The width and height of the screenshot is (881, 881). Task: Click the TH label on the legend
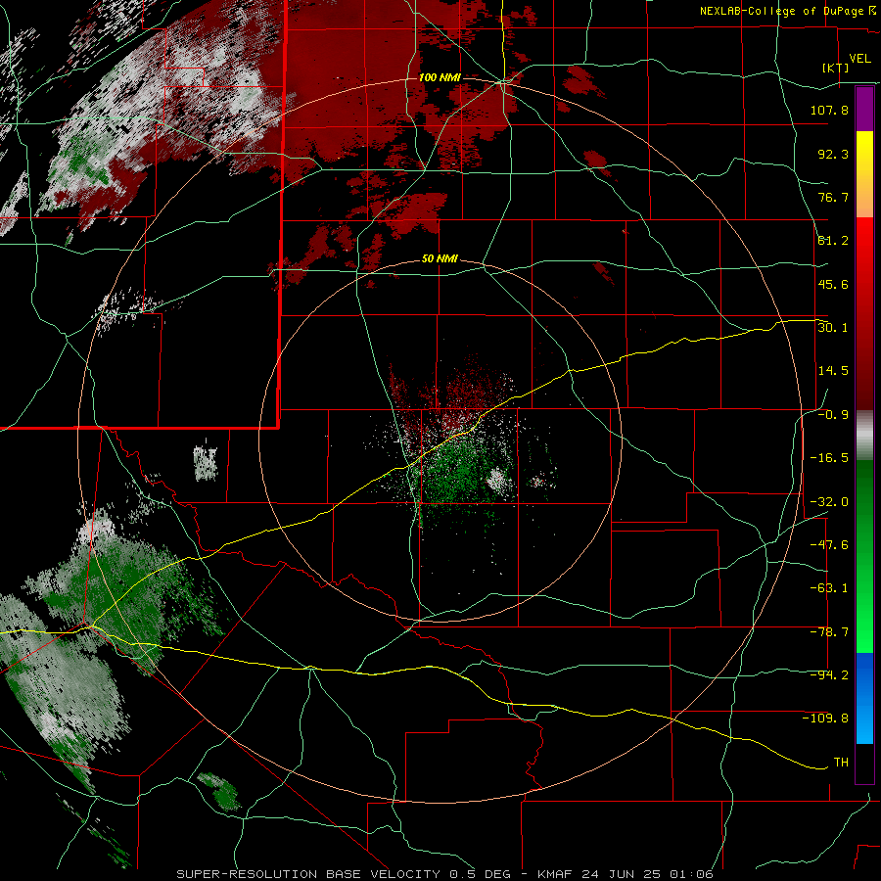click(x=841, y=763)
